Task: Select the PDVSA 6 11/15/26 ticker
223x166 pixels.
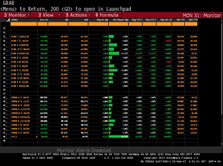Action: 21,121
